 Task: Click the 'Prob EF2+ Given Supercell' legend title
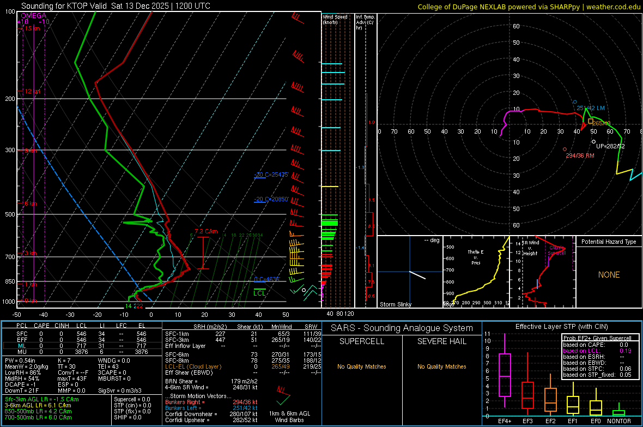[597, 338]
